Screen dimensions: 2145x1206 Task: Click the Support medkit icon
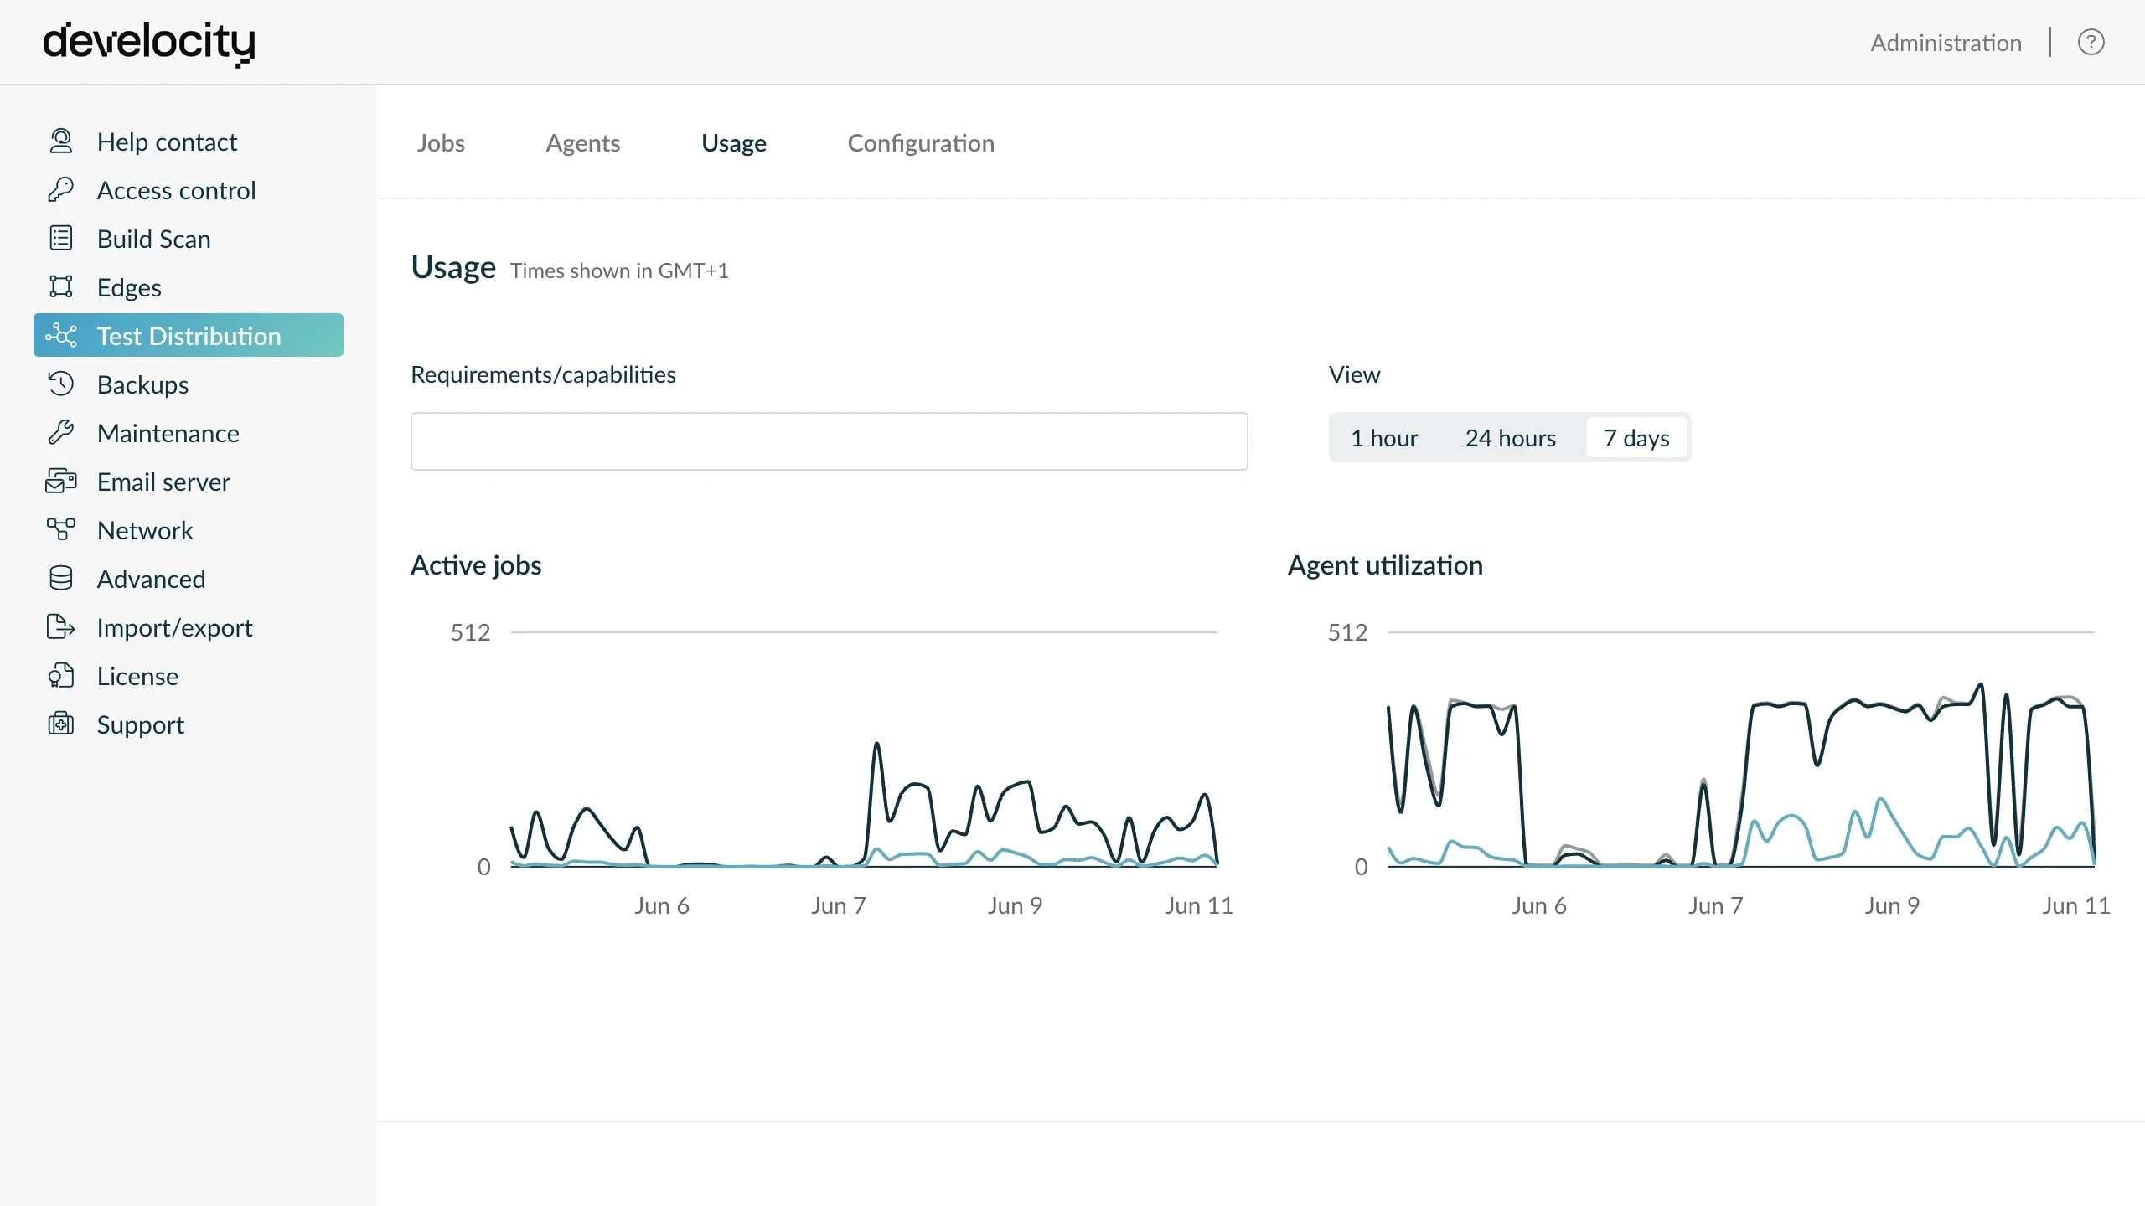61,724
